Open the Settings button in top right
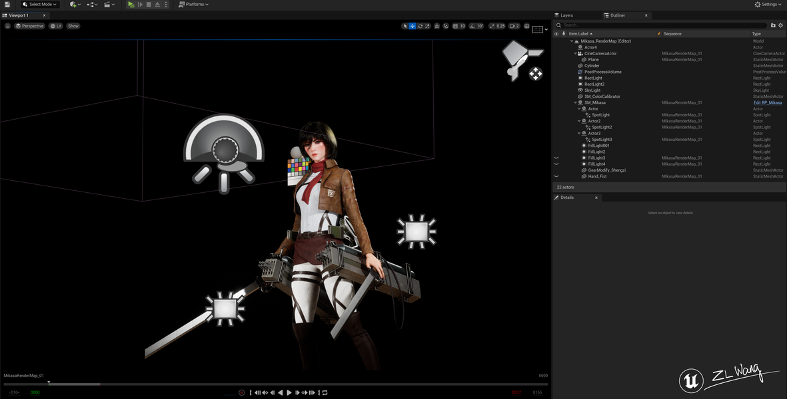The height and width of the screenshot is (399, 787). click(x=769, y=4)
